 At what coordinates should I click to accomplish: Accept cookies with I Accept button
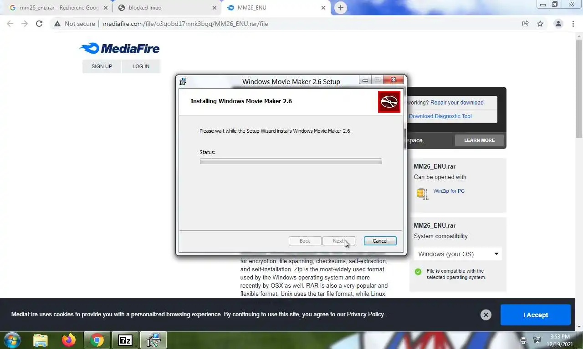[x=535, y=315]
